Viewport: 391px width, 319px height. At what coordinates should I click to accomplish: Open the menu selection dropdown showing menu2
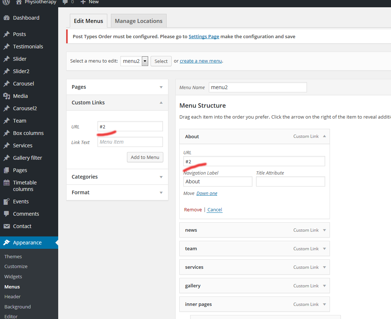click(x=135, y=61)
